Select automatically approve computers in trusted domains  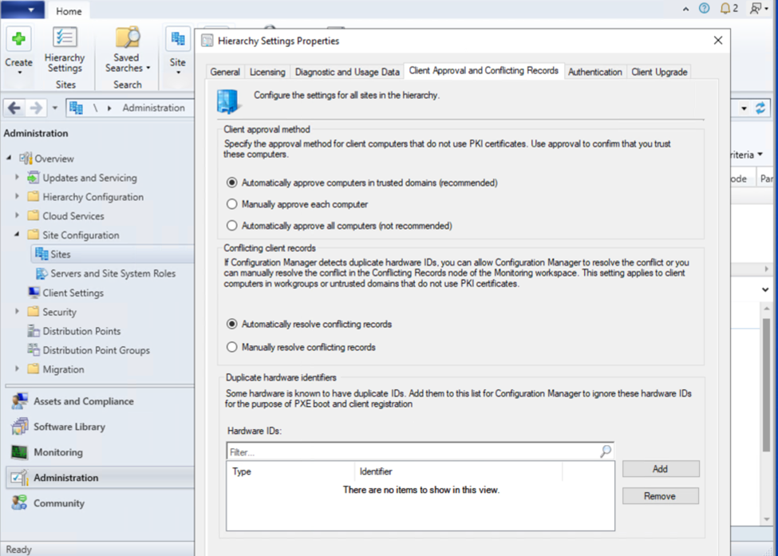tap(231, 183)
